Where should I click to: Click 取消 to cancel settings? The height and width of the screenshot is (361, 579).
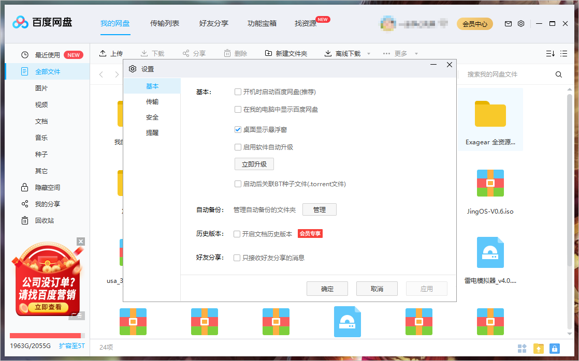[x=377, y=289]
